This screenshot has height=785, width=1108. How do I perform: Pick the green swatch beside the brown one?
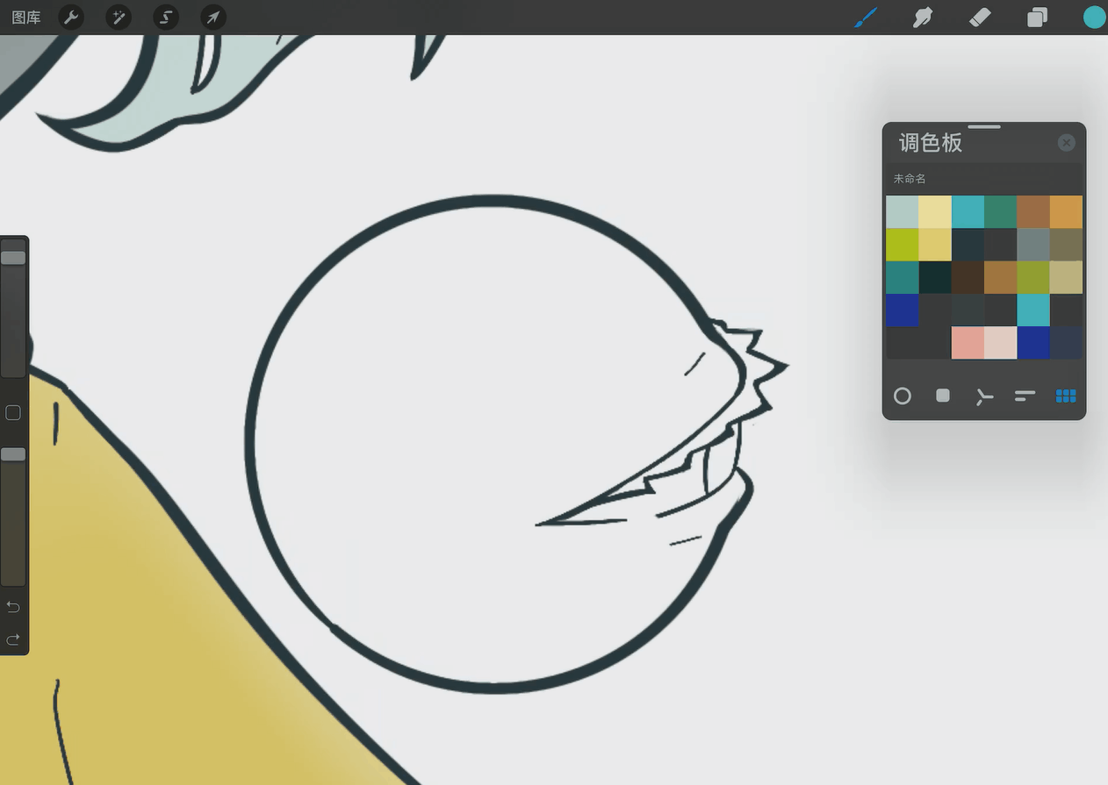[x=1000, y=212]
